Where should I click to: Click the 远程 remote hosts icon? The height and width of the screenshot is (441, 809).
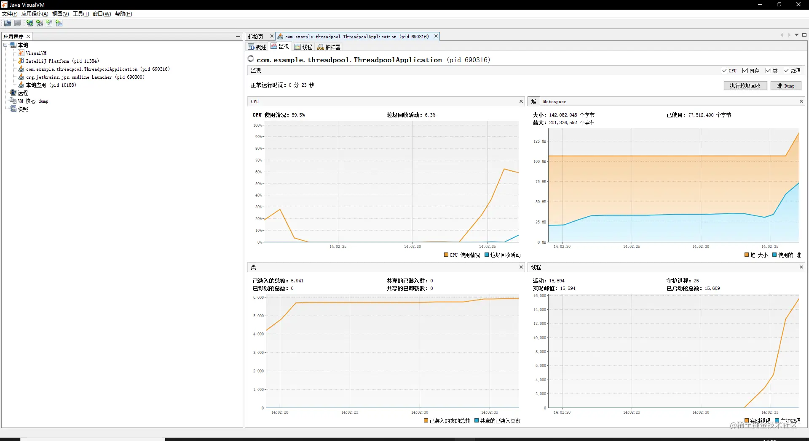(x=13, y=93)
